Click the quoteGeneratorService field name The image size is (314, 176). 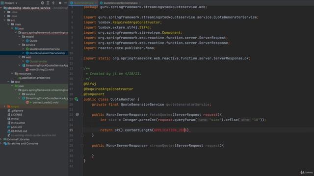tap(187, 105)
